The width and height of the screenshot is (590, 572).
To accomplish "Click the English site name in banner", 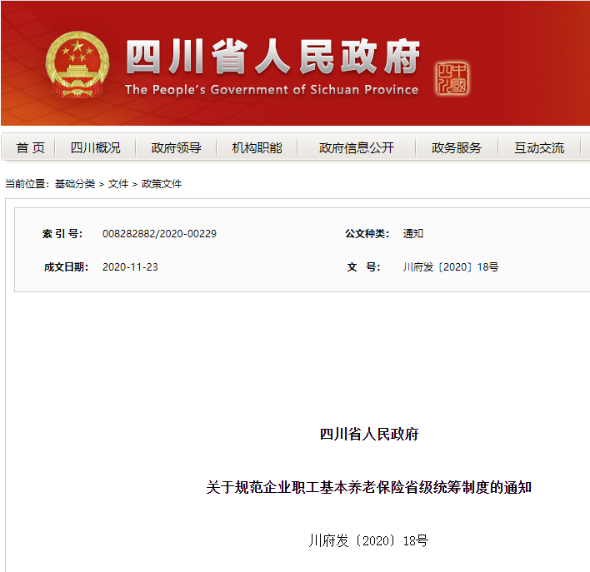I will click(272, 90).
